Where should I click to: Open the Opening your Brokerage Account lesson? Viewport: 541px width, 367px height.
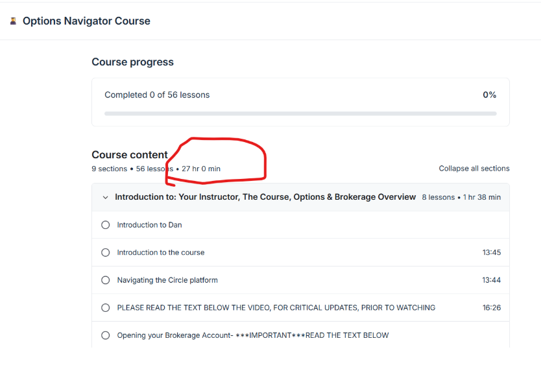(x=252, y=335)
